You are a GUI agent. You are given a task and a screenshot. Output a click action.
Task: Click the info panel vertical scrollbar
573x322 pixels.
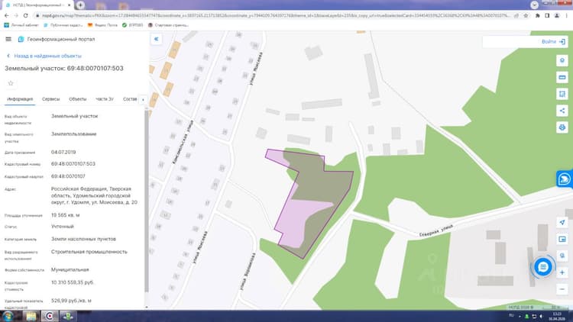[x=147, y=201]
